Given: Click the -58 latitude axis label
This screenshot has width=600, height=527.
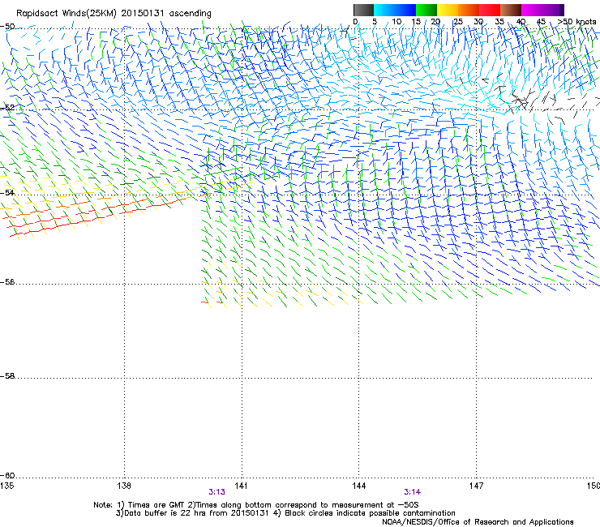Looking at the screenshot, I should pyautogui.click(x=7, y=376).
